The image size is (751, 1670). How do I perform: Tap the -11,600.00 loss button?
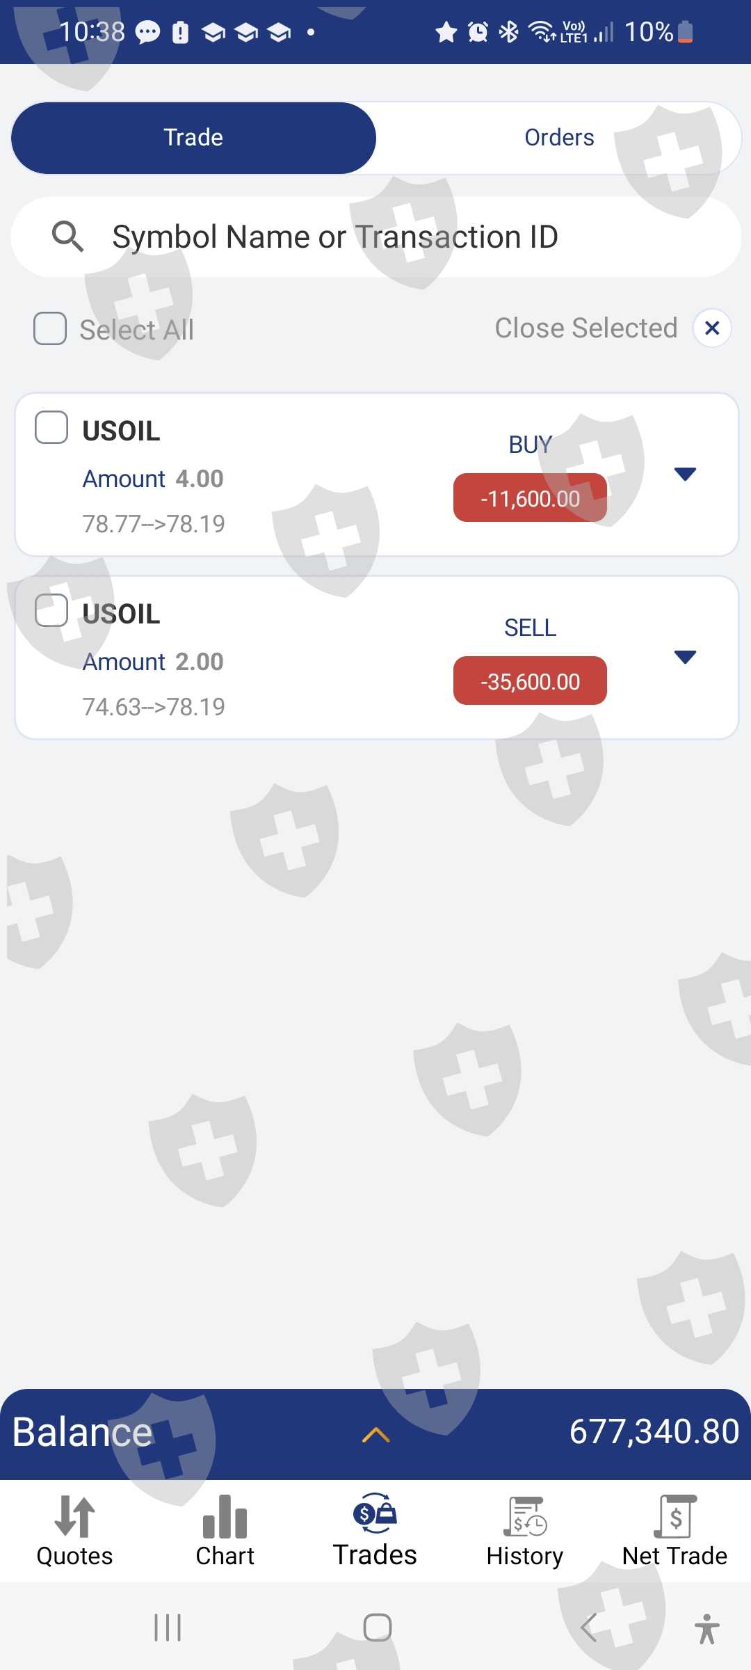[x=530, y=498]
